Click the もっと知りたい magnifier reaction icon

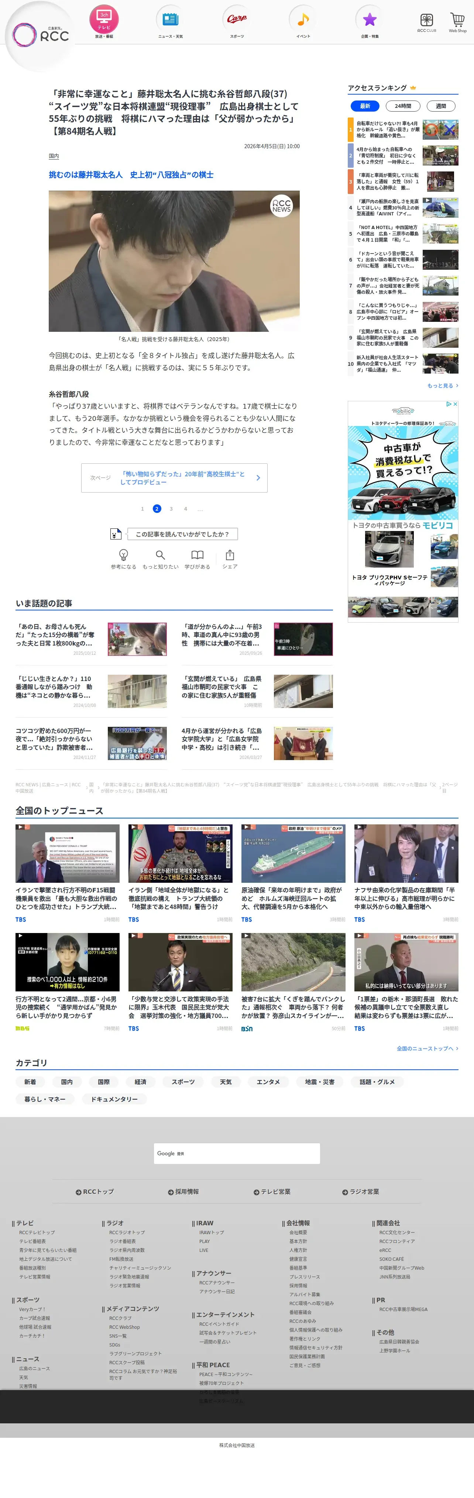pos(160,559)
